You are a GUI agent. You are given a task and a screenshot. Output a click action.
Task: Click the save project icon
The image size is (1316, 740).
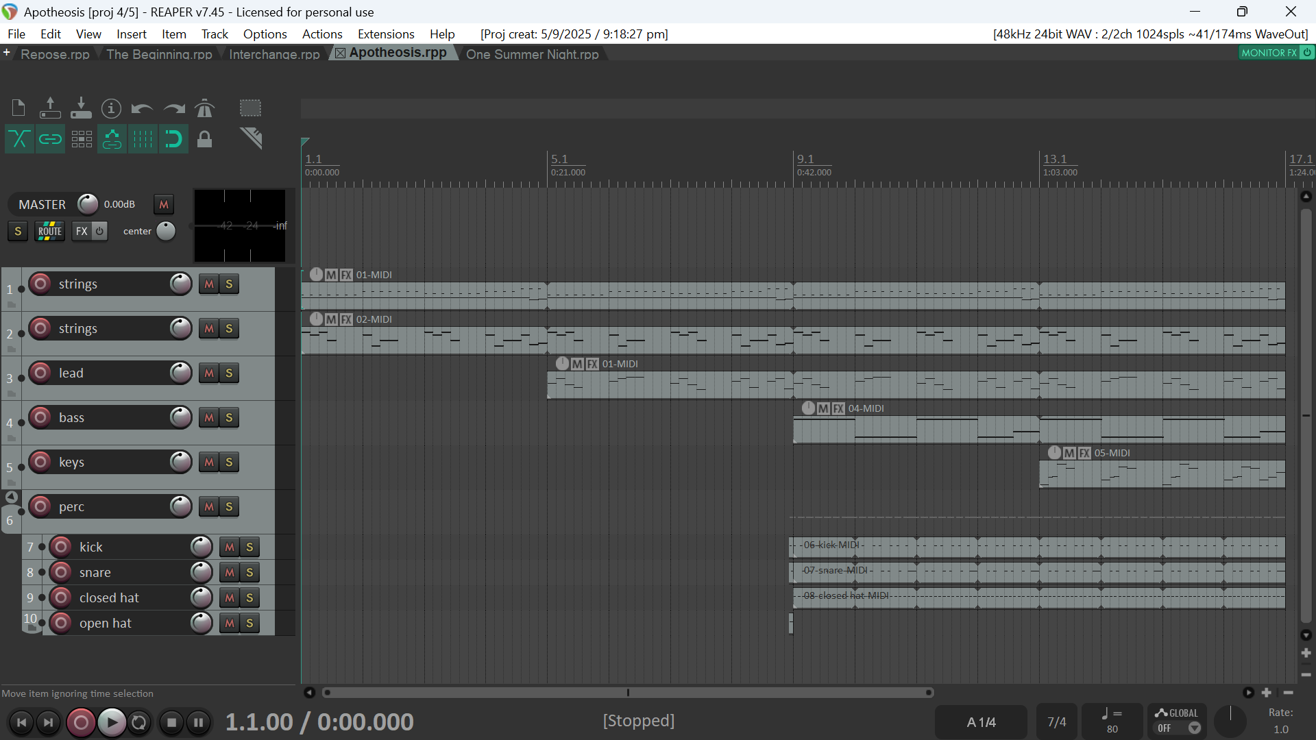click(x=81, y=108)
